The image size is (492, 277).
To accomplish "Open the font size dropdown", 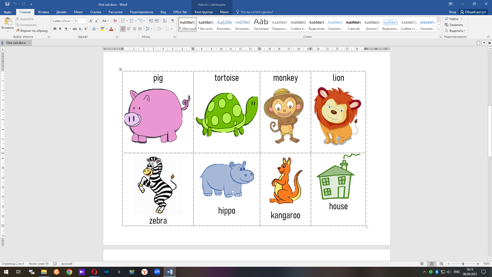I will 86,21.
